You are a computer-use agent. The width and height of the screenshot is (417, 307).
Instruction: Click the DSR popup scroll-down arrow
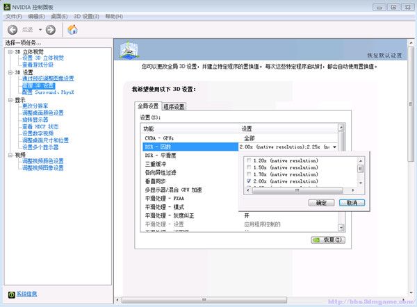tap(361, 183)
